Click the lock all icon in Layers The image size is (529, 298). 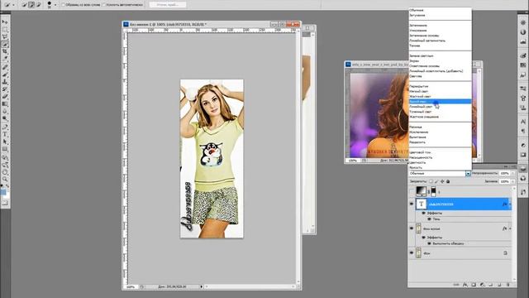pyautogui.click(x=448, y=181)
